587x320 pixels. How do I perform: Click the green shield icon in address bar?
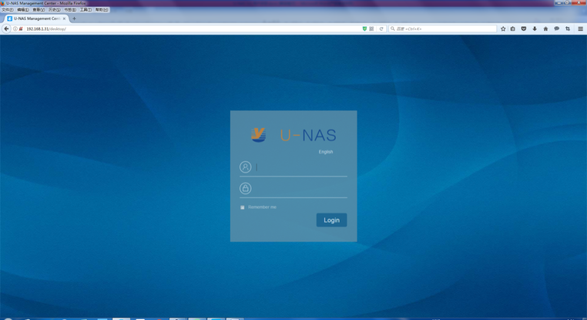(x=364, y=29)
